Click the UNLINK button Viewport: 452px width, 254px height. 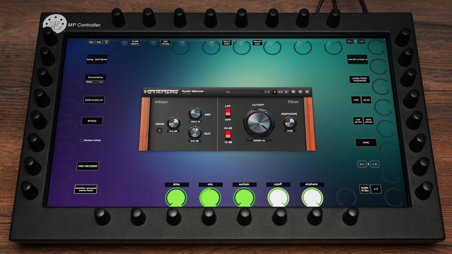[x=366, y=100]
